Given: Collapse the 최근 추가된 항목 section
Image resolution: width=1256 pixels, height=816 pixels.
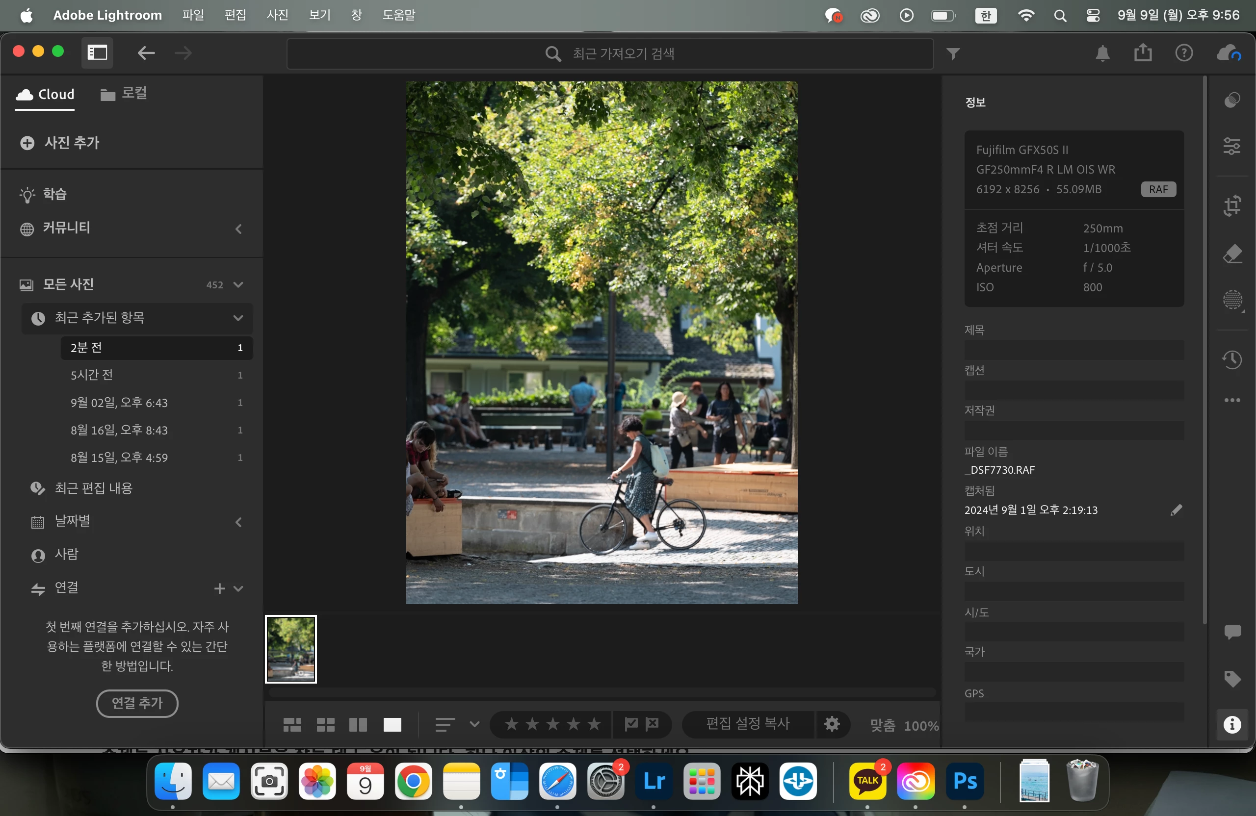Looking at the screenshot, I should (x=238, y=318).
